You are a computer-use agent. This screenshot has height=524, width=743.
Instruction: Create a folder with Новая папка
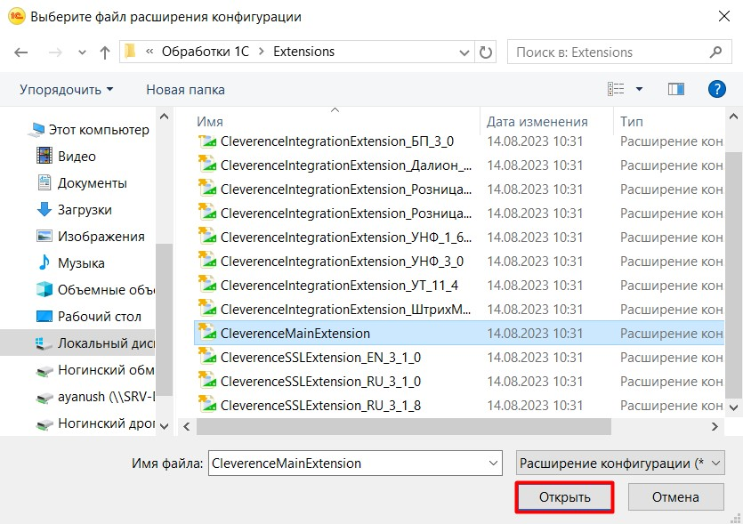coord(185,90)
